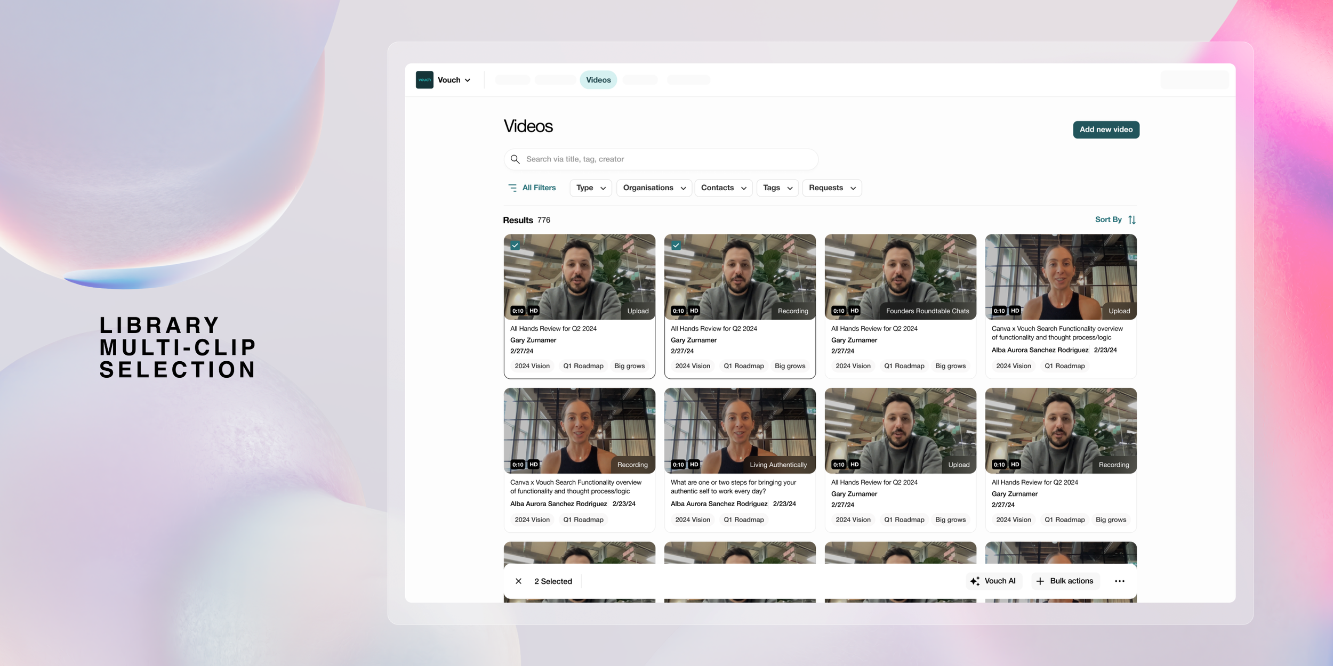Deselect the second selected video checkbox
The height and width of the screenshot is (666, 1333).
pos(676,245)
